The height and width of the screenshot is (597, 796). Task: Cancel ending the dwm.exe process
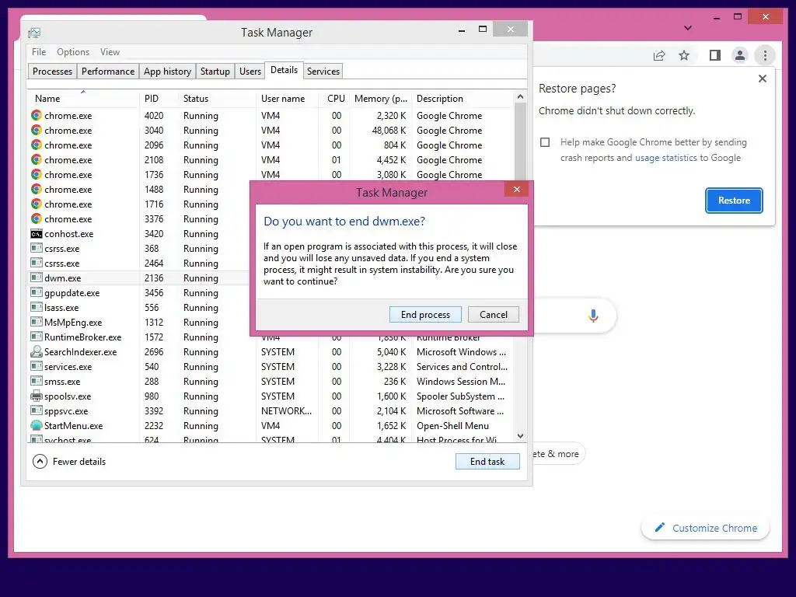pyautogui.click(x=494, y=315)
